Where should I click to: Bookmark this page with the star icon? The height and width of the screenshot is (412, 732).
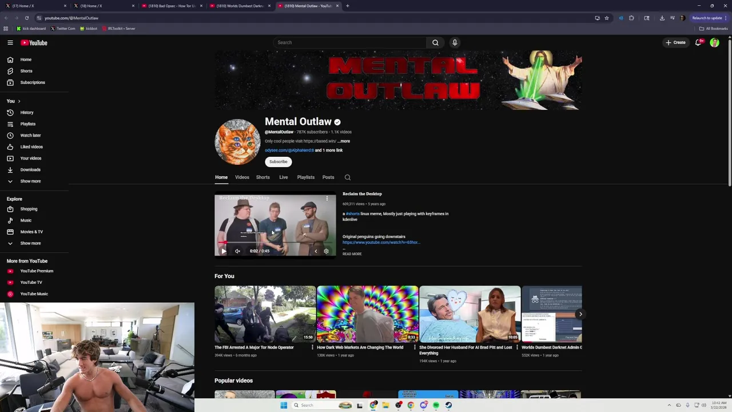(607, 18)
